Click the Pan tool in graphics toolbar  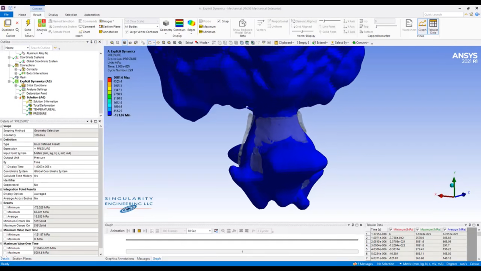click(x=158, y=43)
